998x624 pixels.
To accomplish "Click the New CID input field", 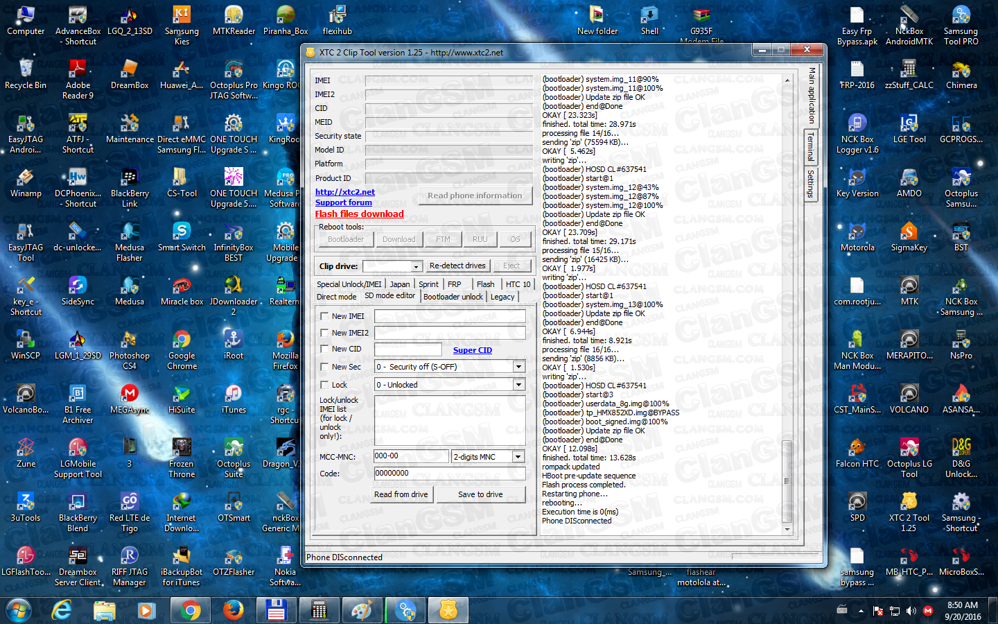I will 408,349.
